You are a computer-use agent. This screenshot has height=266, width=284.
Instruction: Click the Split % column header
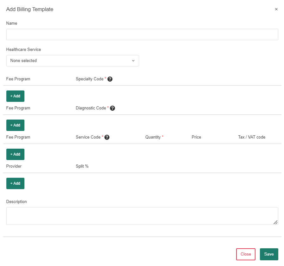[x=82, y=166]
